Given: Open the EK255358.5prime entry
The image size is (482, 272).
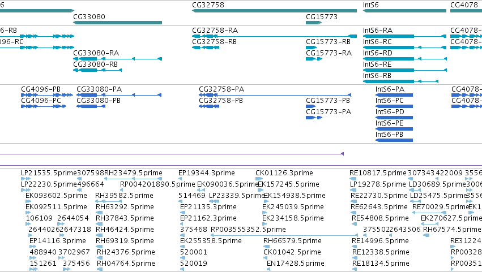Looking at the screenshot, I should (x=211, y=241).
